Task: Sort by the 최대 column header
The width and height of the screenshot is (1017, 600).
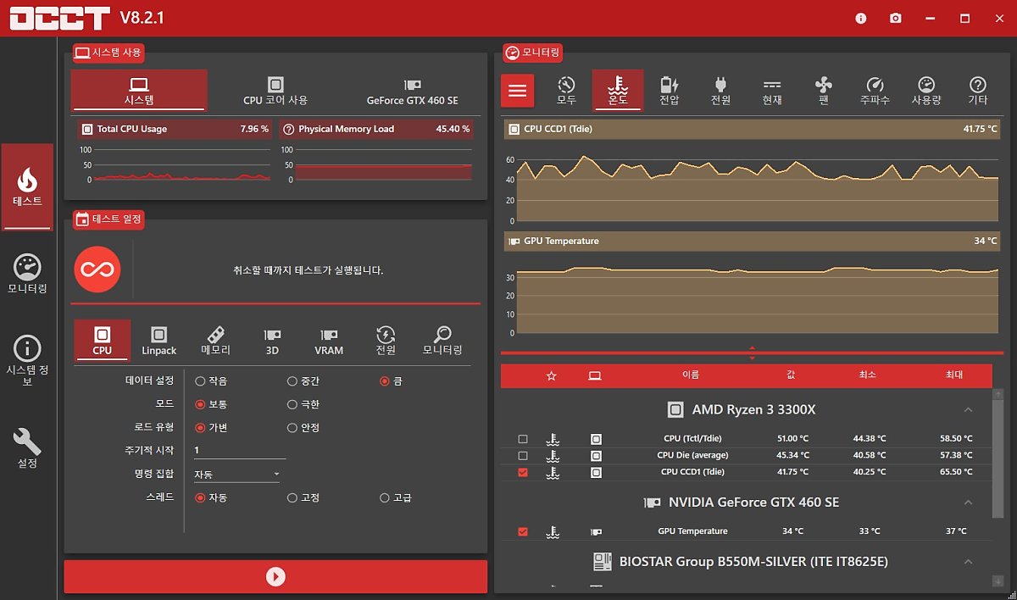Action: (954, 375)
